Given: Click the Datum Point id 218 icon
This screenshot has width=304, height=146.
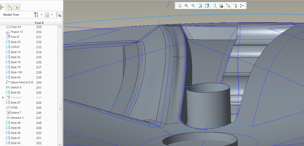Looking at the screenshot, I should pyautogui.click(x=8, y=82).
